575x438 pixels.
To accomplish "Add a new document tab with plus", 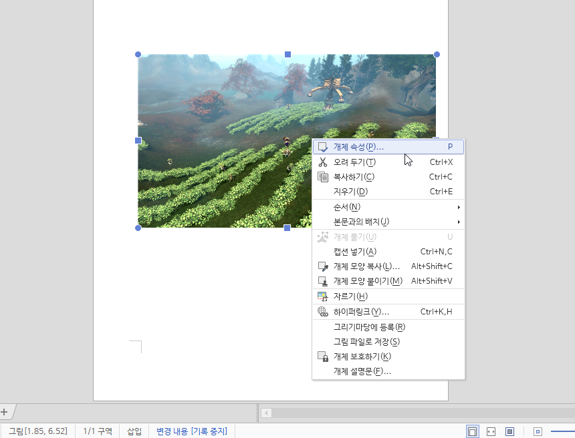I will tap(4, 412).
